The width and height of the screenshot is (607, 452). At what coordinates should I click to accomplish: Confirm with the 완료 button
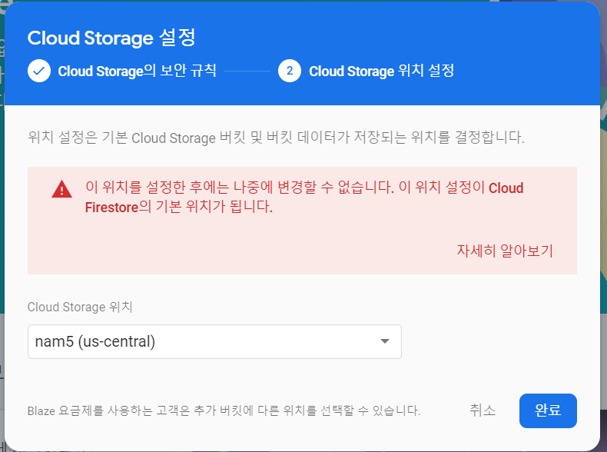[548, 410]
